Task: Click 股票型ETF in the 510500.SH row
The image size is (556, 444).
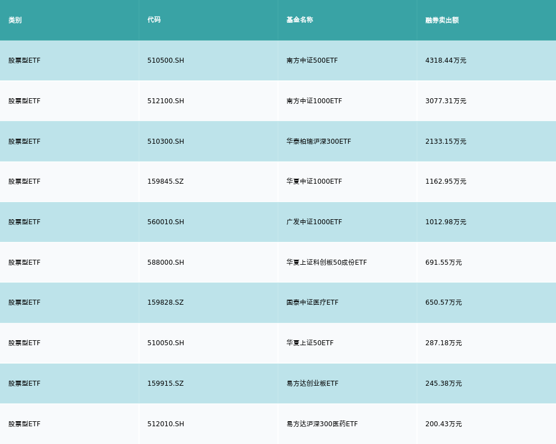Action: coord(24,60)
